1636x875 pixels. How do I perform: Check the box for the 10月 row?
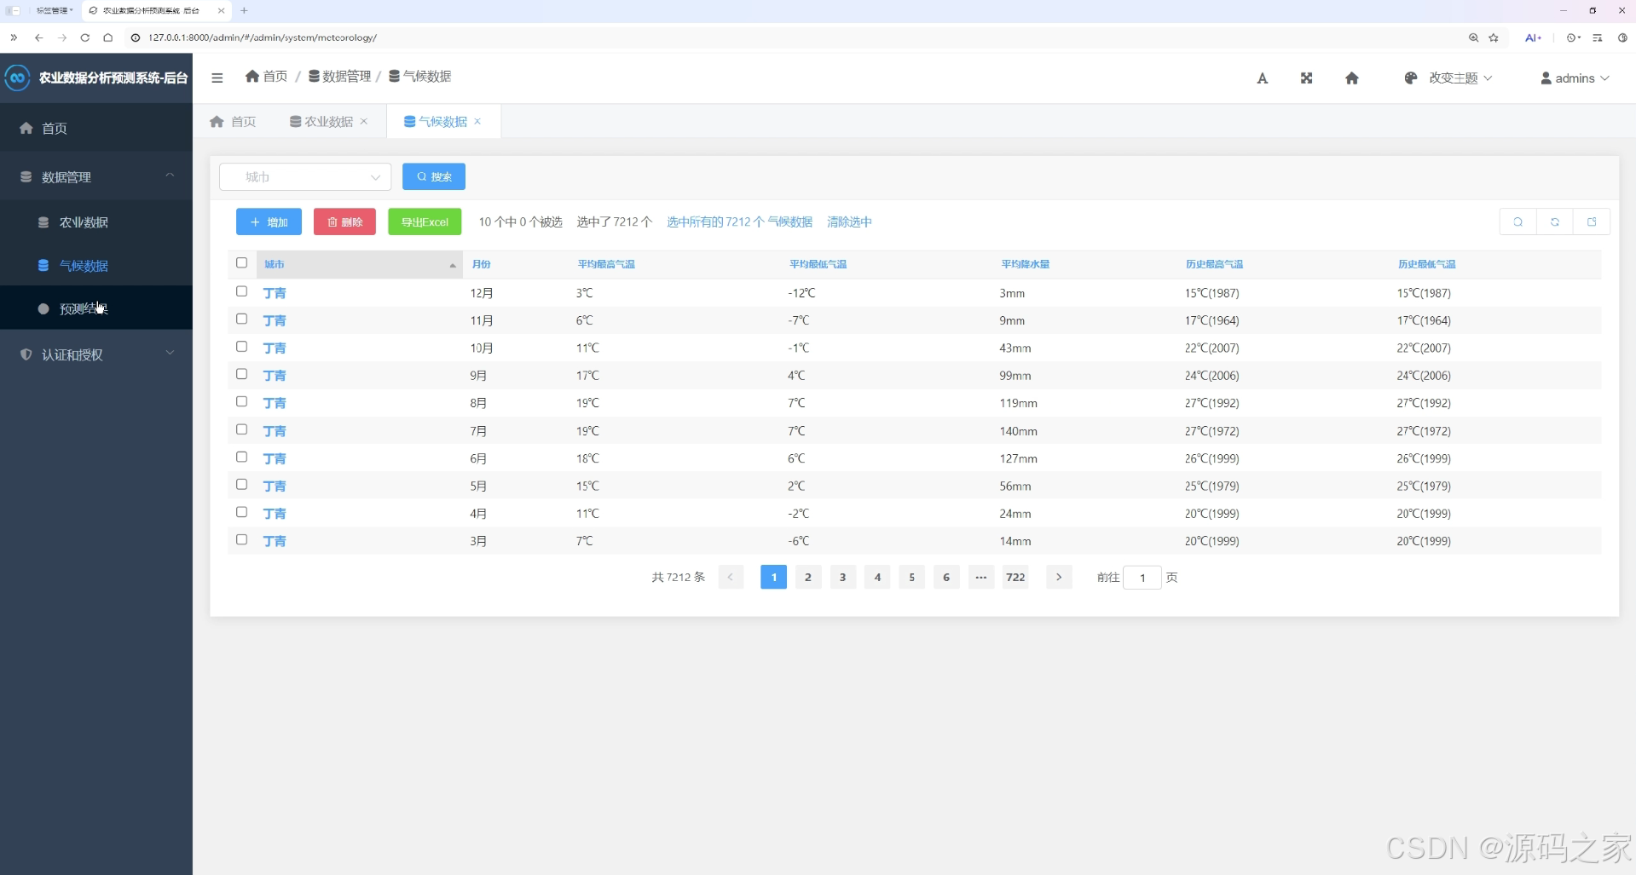[x=241, y=347]
